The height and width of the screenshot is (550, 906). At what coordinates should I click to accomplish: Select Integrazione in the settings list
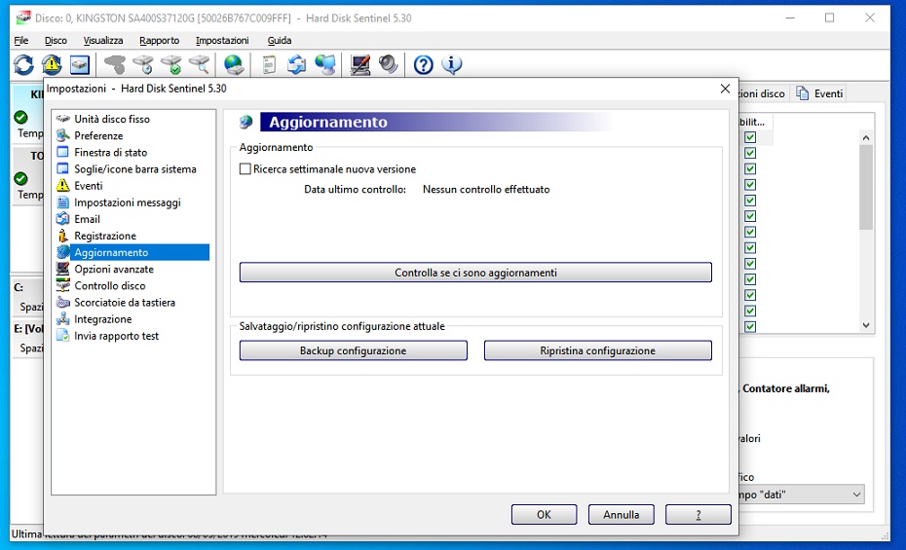click(x=103, y=319)
